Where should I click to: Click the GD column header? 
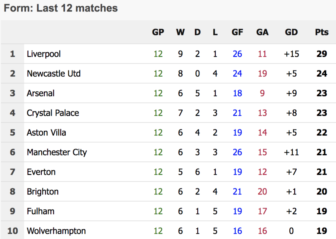(291, 32)
